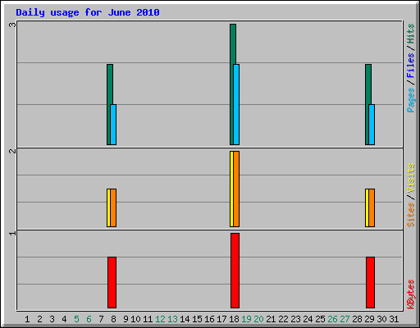This screenshot has width=420, height=328.
Task: Click day label '17' on x-axis
Action: point(221,319)
